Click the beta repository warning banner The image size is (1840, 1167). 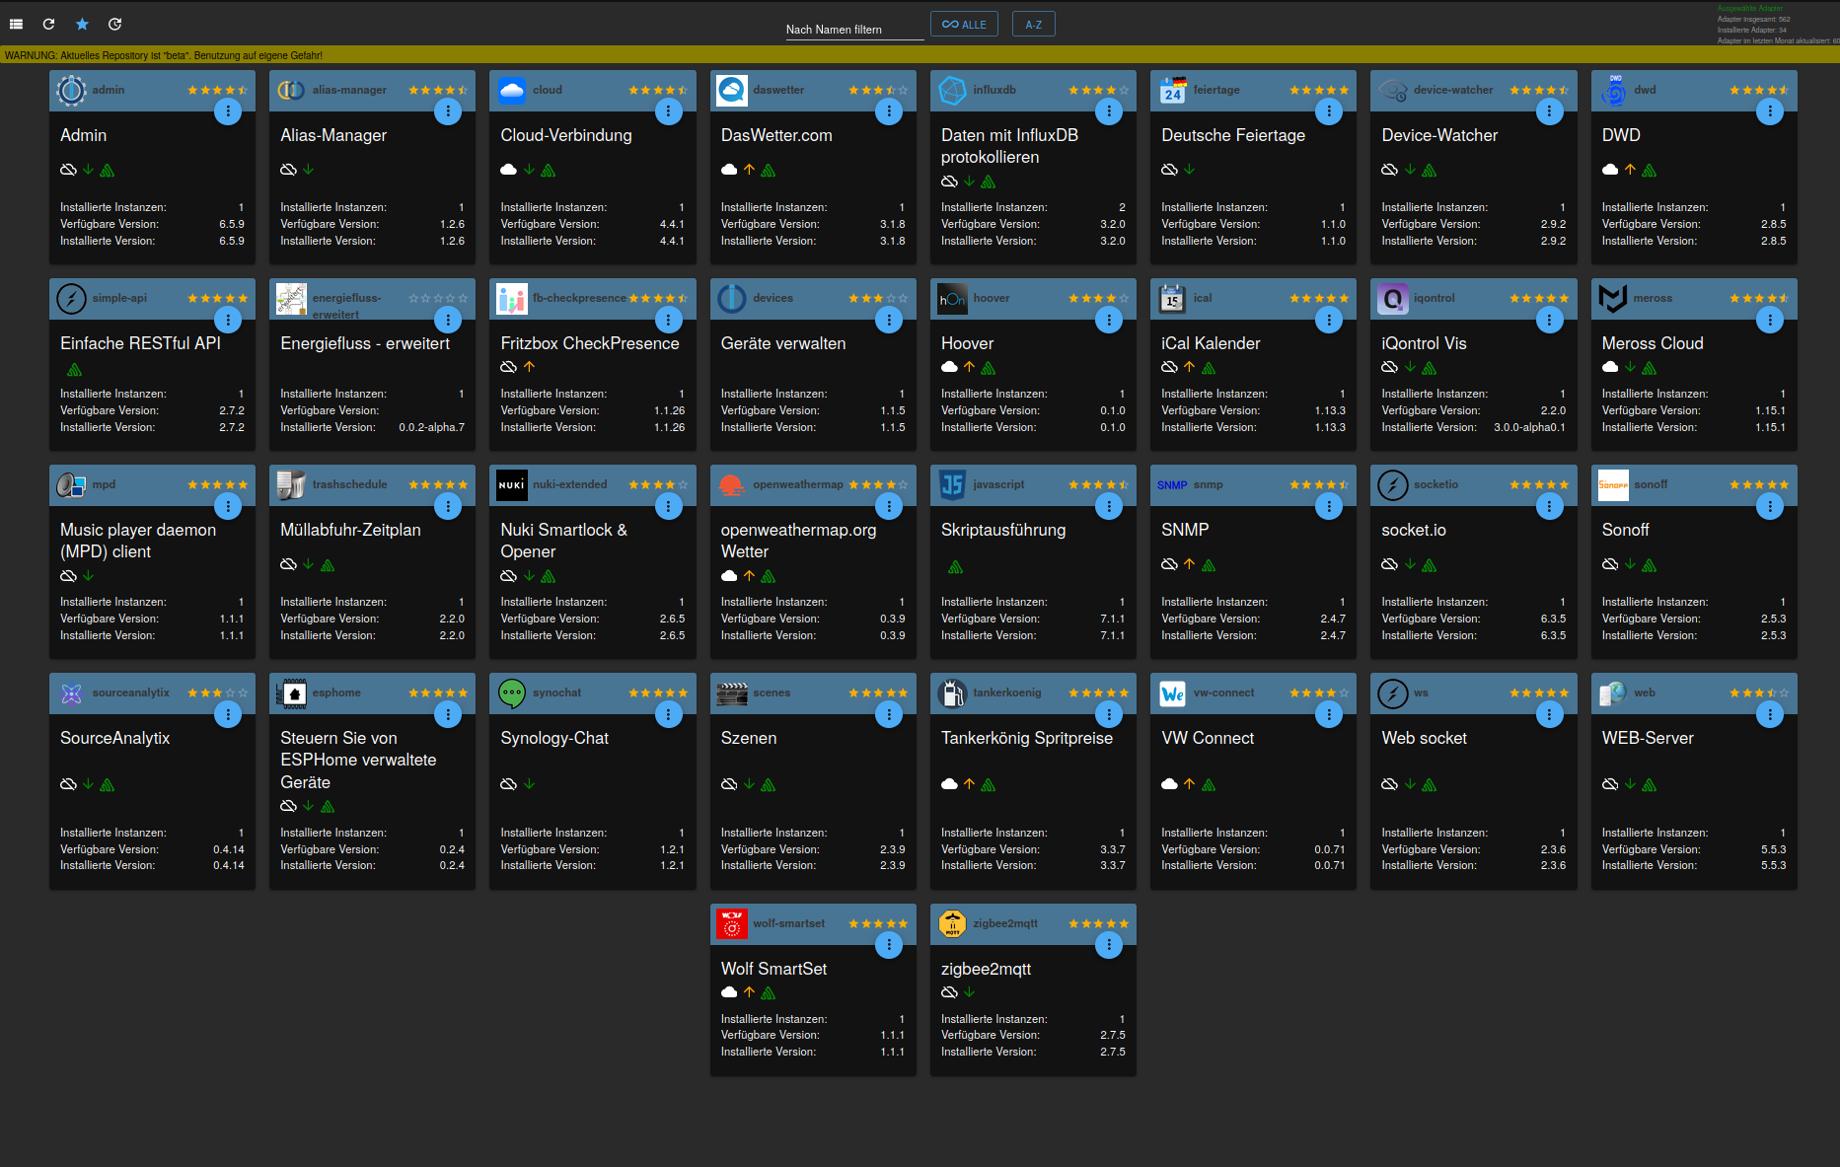[920, 55]
